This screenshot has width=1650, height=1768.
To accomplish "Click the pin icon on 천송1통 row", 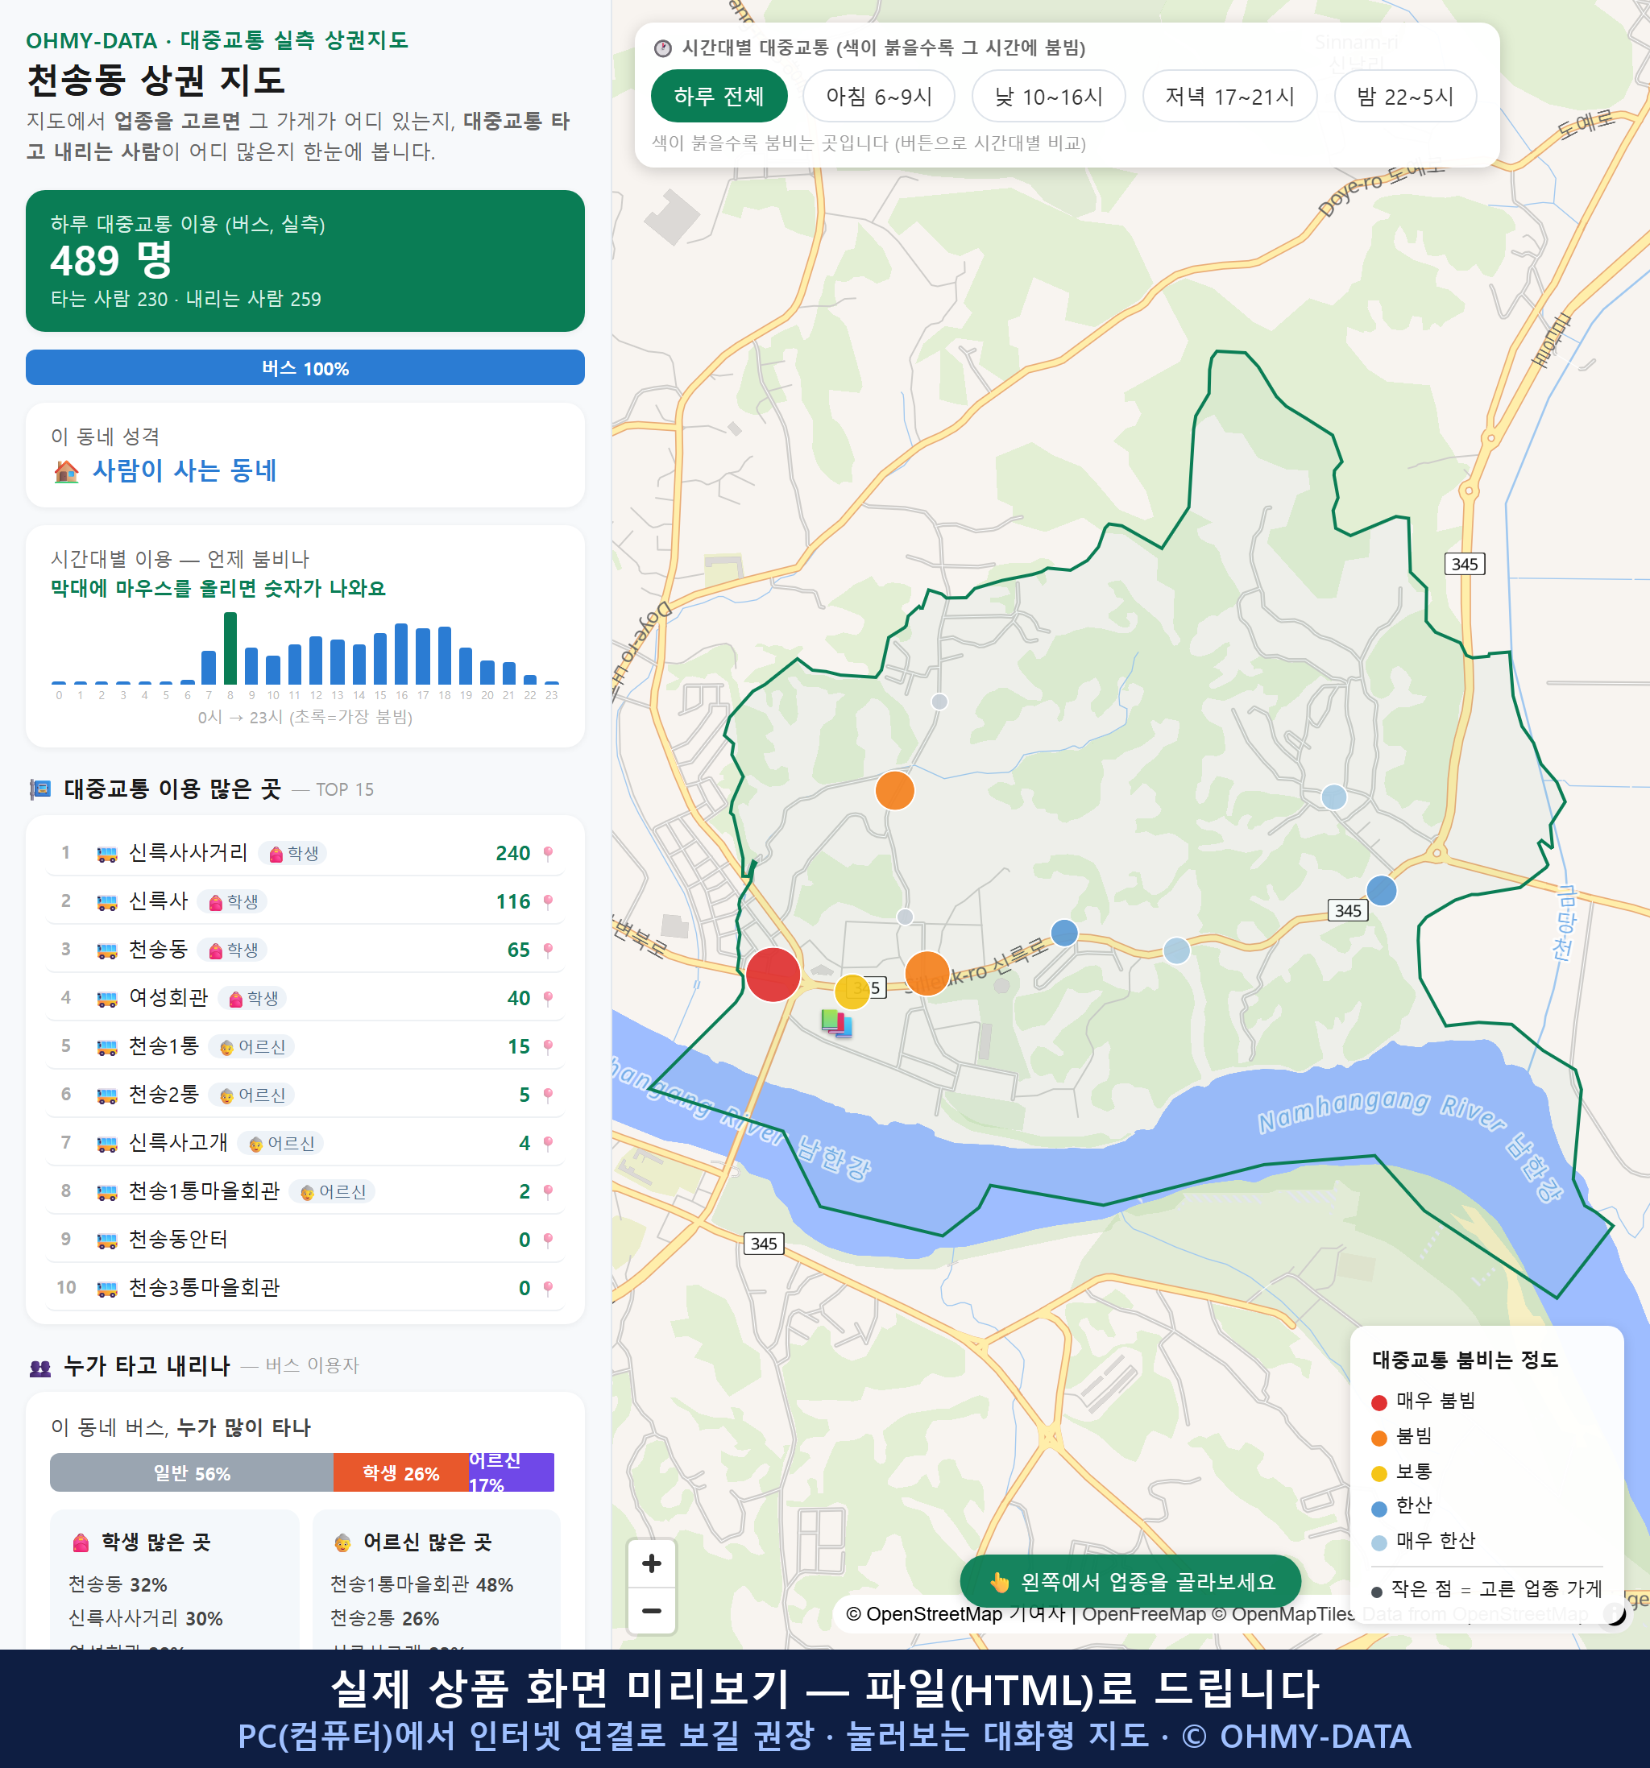I will [548, 1047].
